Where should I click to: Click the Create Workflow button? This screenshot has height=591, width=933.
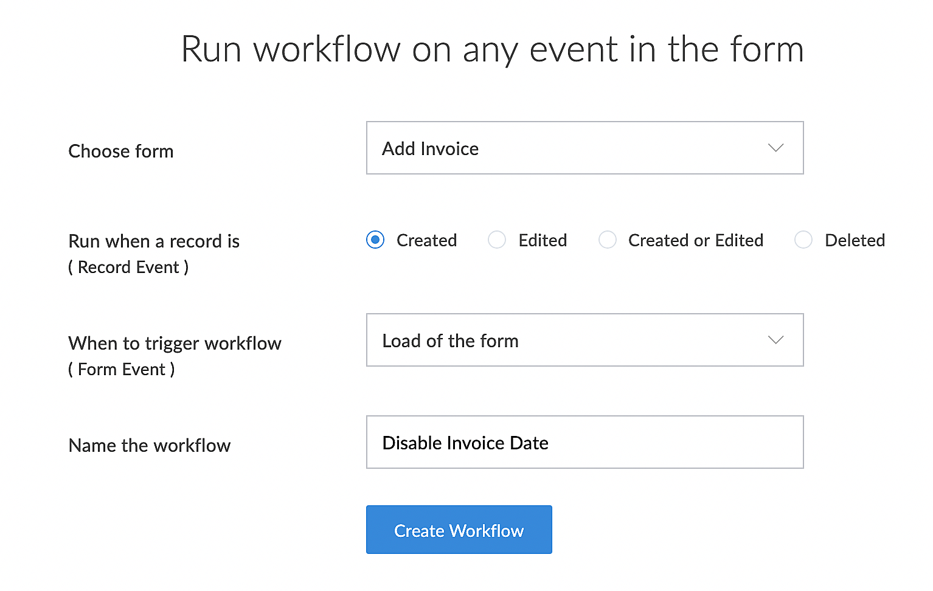[x=459, y=530]
